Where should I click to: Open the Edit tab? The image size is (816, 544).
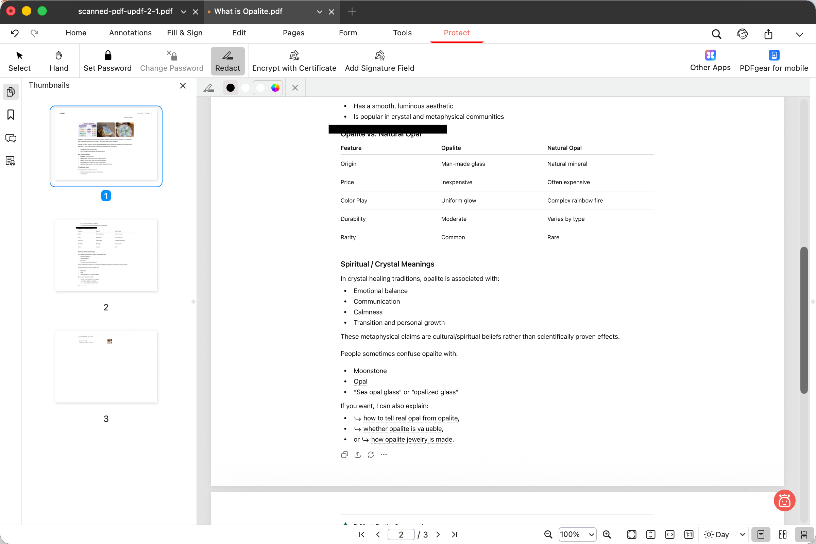click(239, 33)
